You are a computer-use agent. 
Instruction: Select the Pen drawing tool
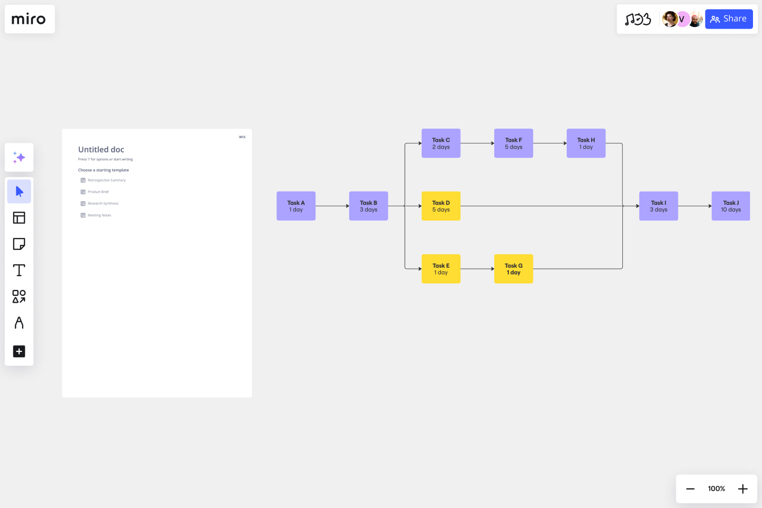(19, 323)
